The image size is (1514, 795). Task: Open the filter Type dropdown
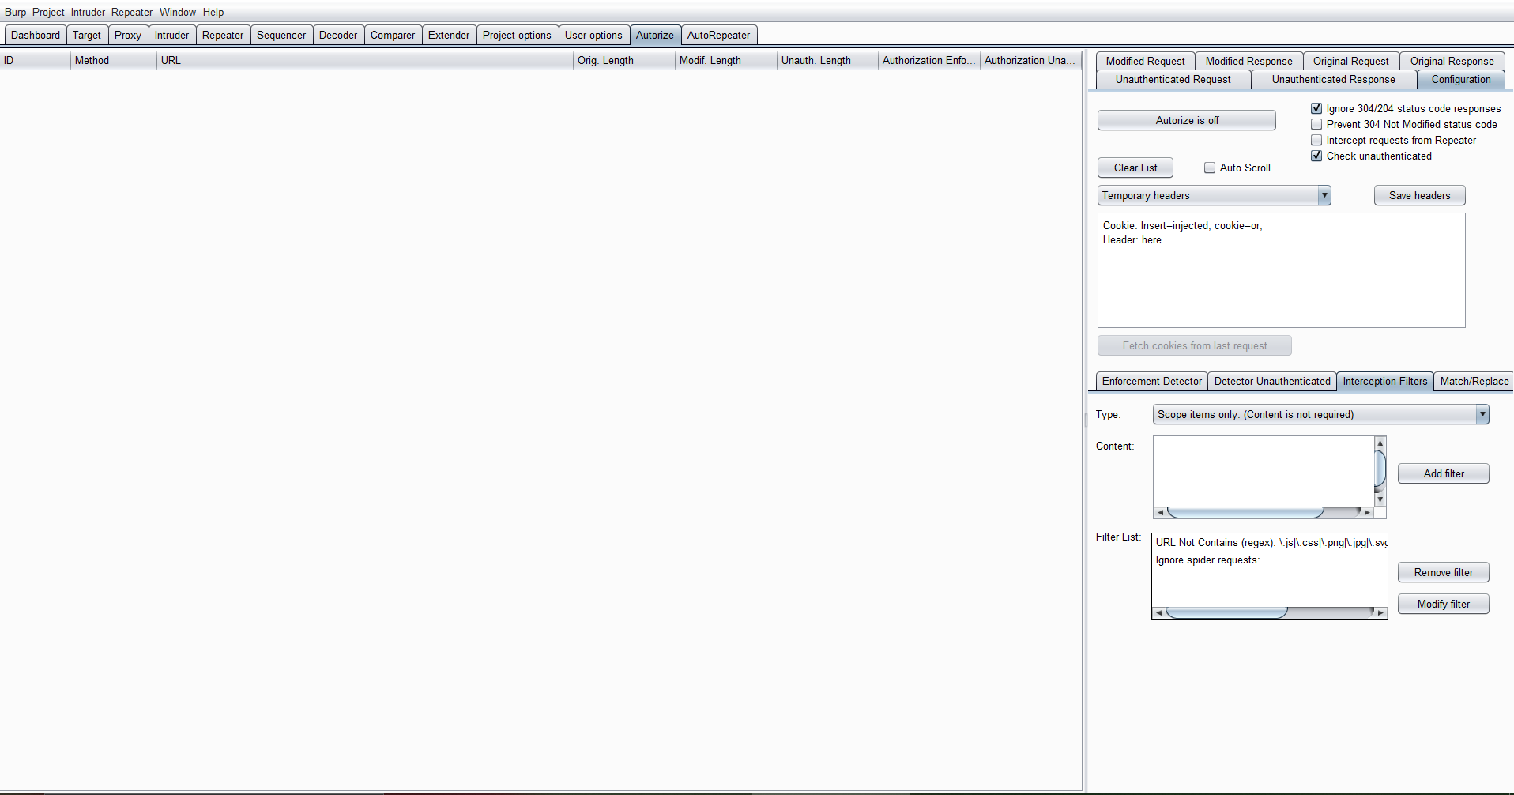tap(1321, 414)
